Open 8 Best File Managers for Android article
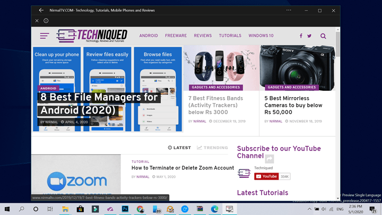The width and height of the screenshot is (382, 215). click(99, 104)
